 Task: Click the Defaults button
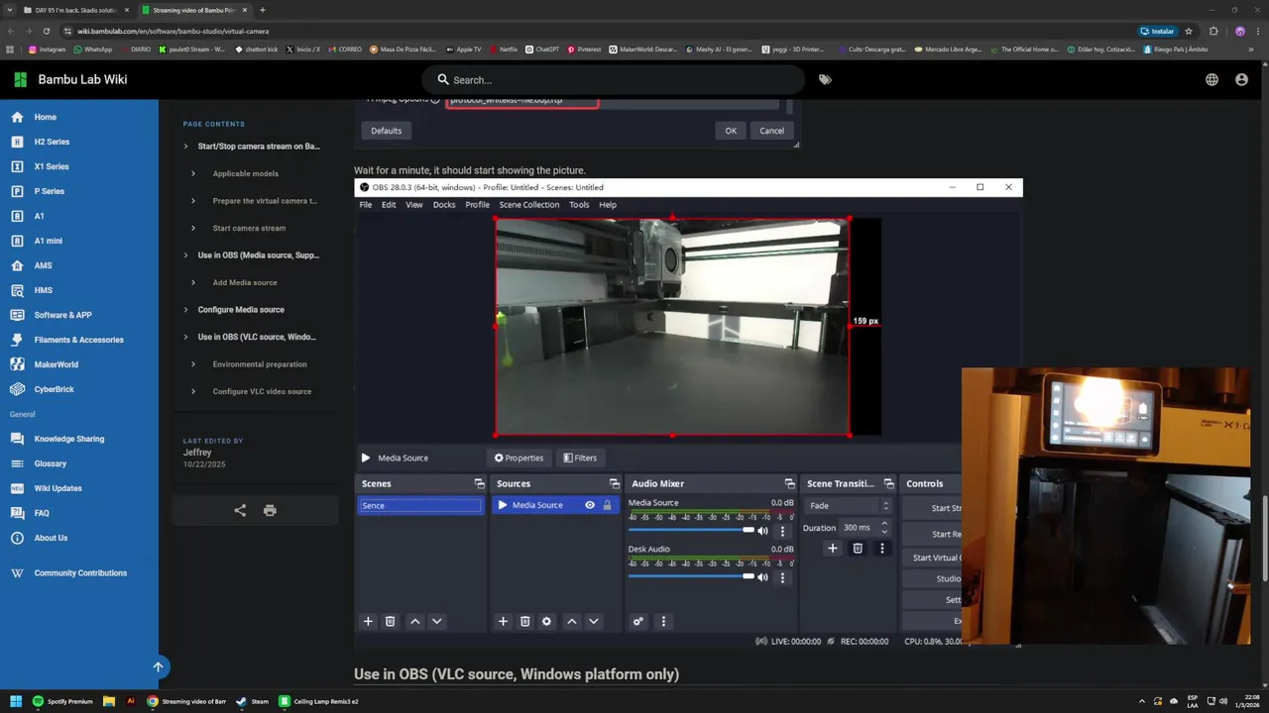tap(386, 131)
